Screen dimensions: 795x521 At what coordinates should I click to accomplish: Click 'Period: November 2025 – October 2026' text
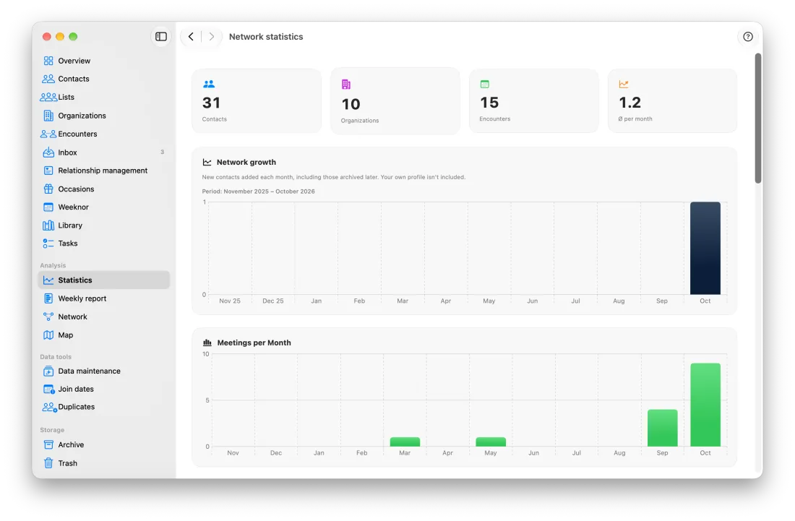coord(259,191)
